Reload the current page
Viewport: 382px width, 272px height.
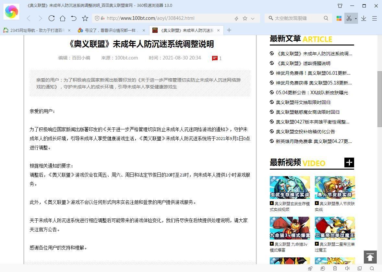[x=52, y=18]
